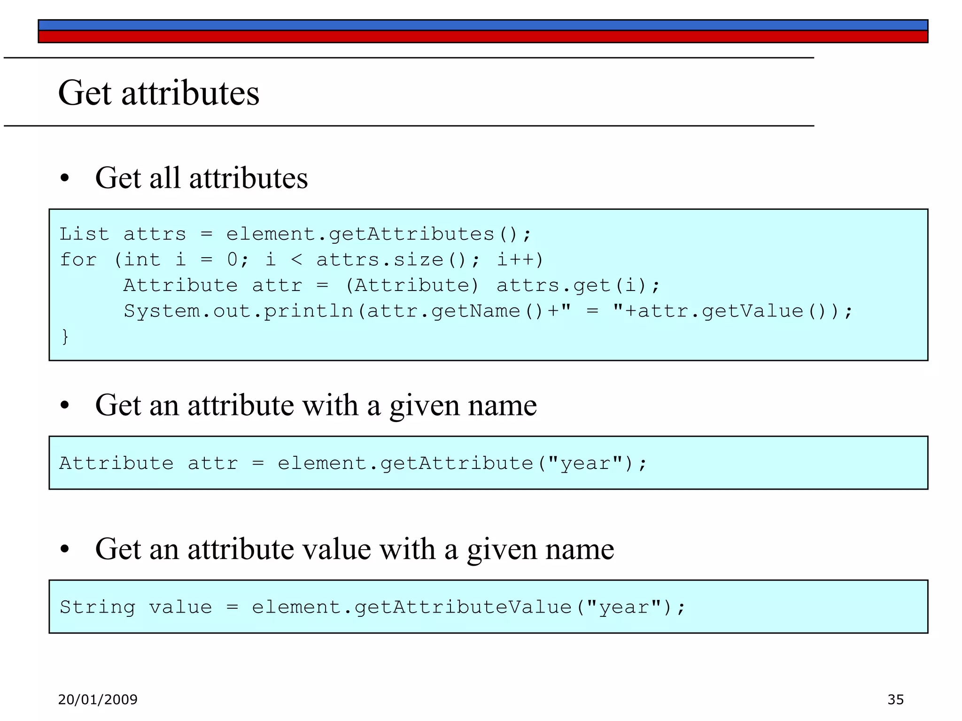Click the slide number '35'
The height and width of the screenshot is (721, 962).
895,699
